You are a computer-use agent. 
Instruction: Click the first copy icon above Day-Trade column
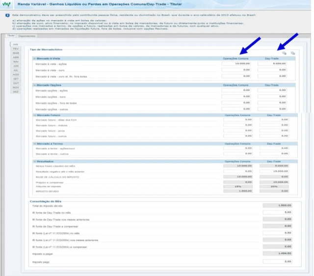click(284, 53)
